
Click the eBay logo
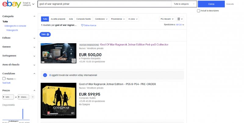(x=11, y=4)
